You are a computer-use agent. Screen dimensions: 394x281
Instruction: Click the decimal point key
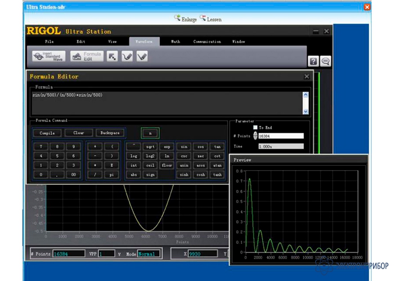pos(57,175)
